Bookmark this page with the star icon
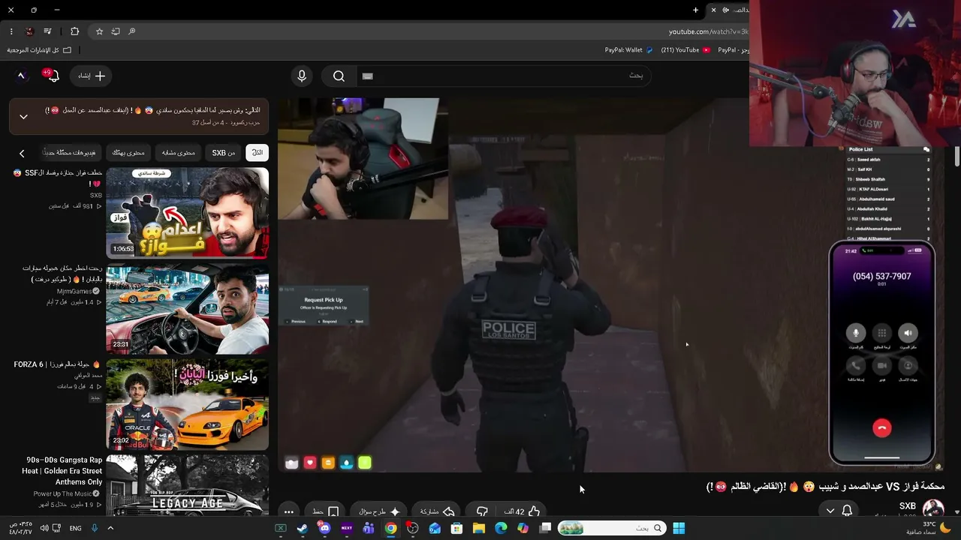The height and width of the screenshot is (540, 961). click(99, 31)
